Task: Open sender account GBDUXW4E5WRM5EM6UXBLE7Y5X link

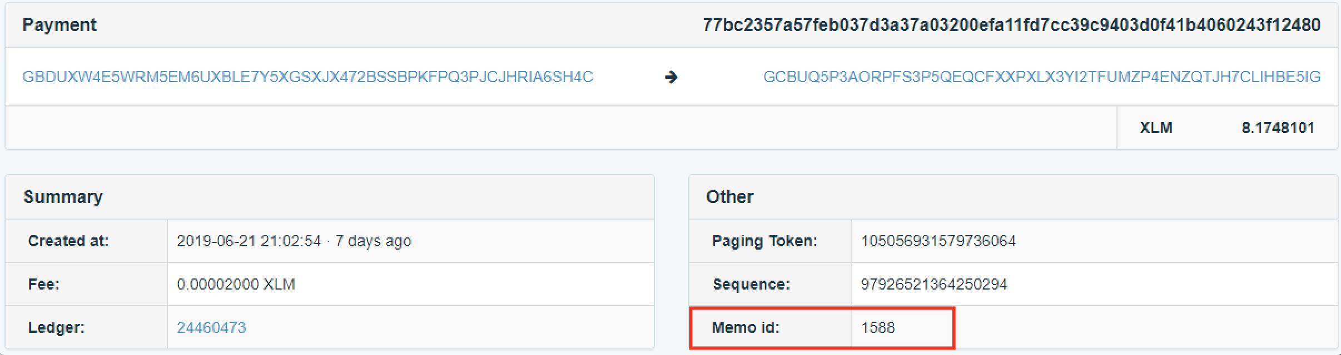Action: click(x=308, y=77)
